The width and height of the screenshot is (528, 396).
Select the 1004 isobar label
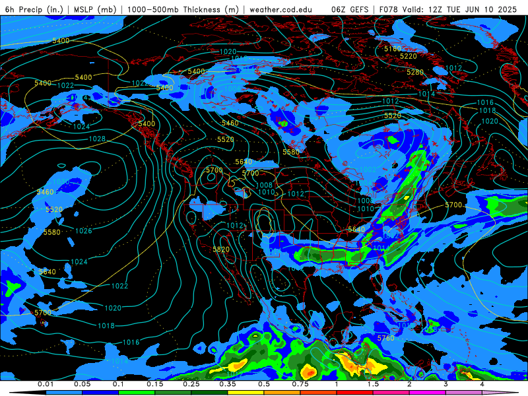pyautogui.click(x=365, y=183)
